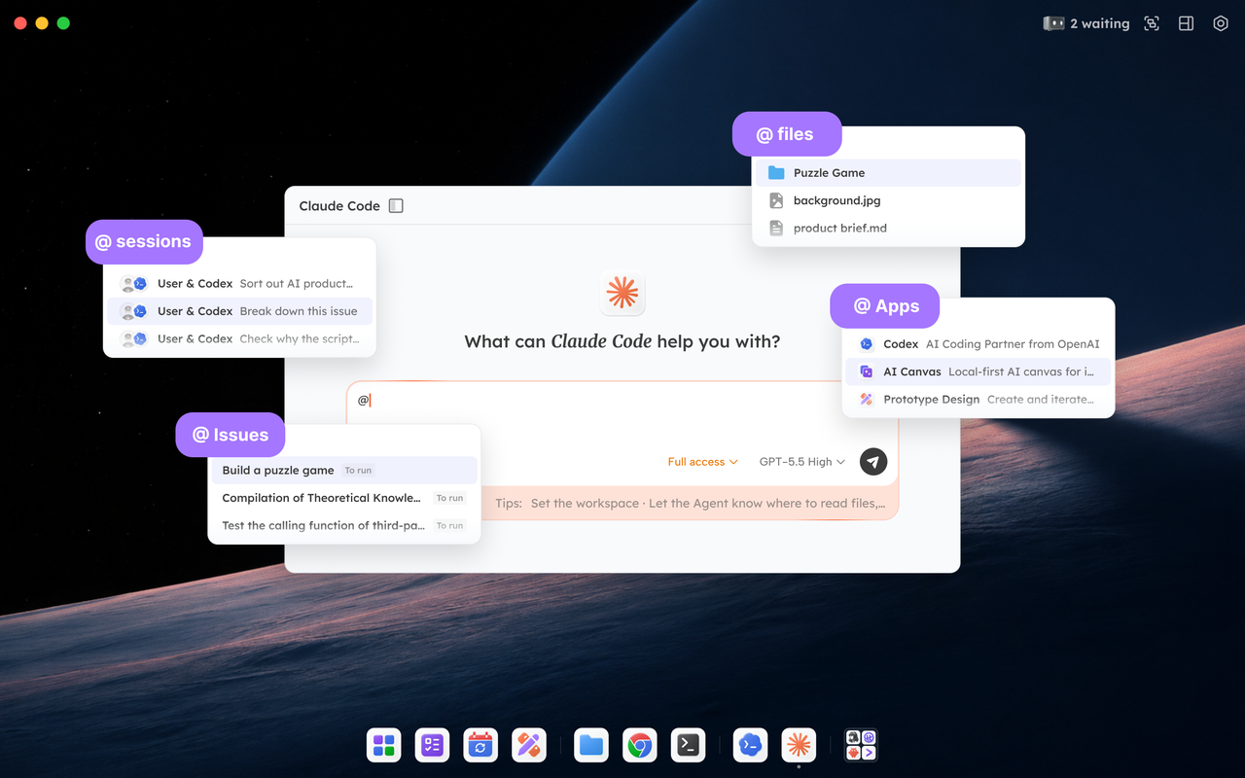Open the calendar sync app in dock

pos(480,746)
